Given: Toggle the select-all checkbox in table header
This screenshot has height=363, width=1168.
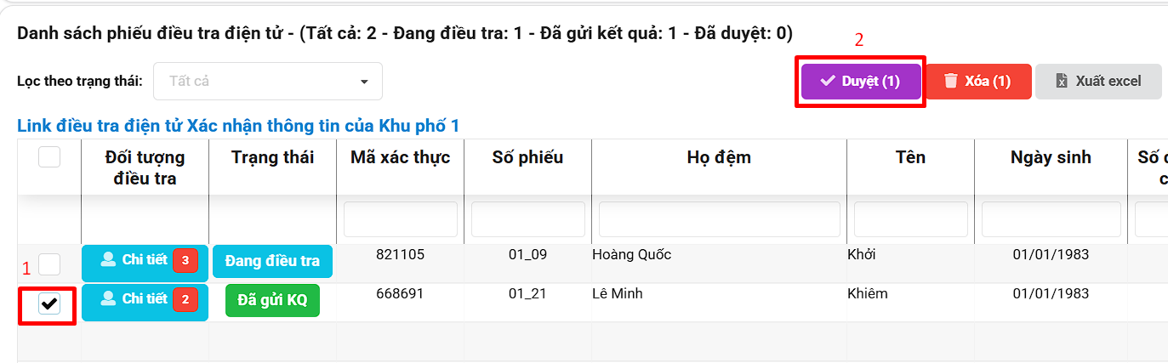Looking at the screenshot, I should [x=49, y=156].
